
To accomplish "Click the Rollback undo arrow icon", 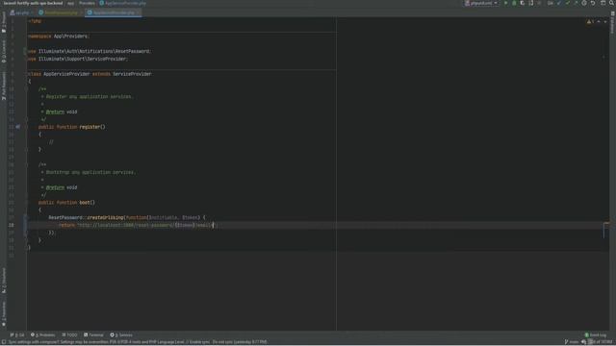I will tap(593, 3).
